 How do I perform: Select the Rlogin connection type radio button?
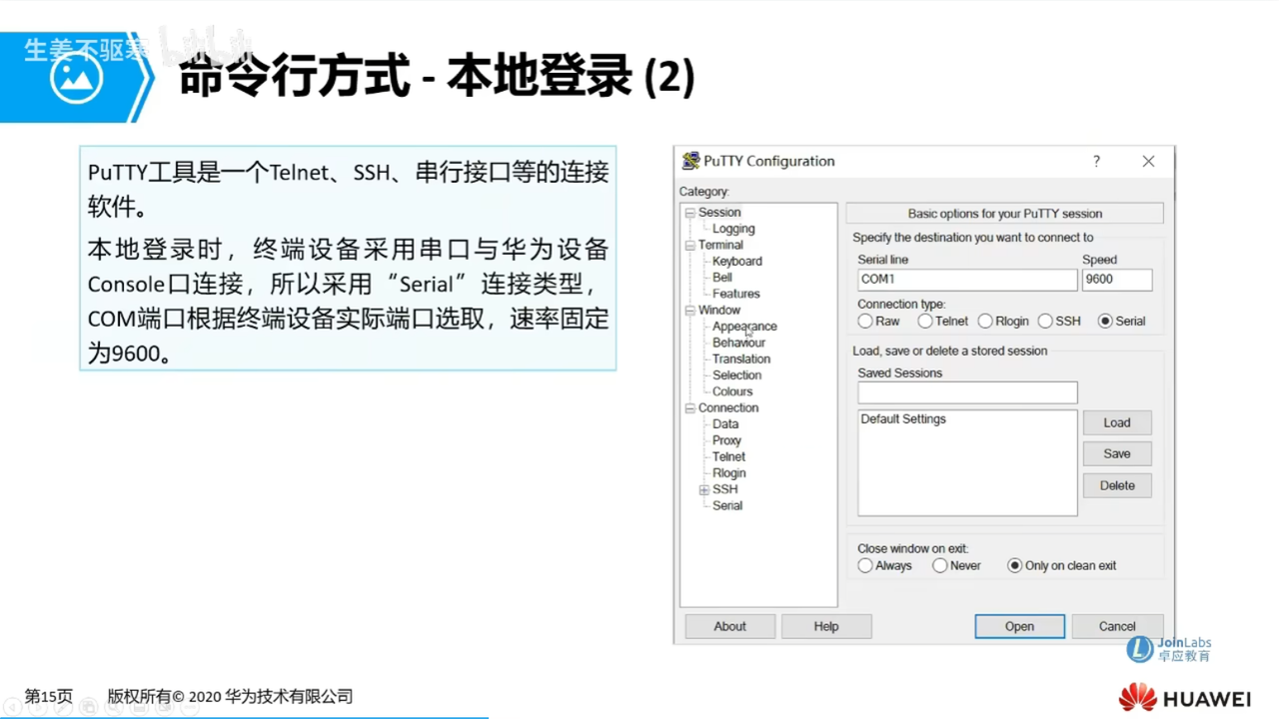pyautogui.click(x=985, y=321)
